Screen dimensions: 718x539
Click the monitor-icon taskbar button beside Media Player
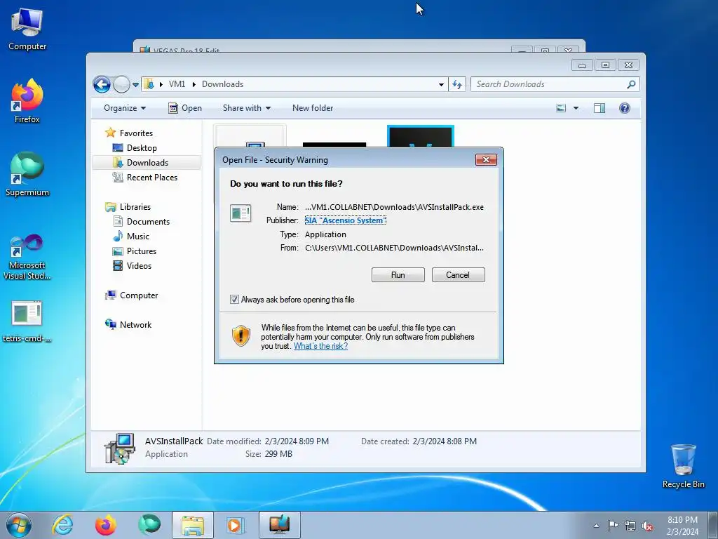coord(279,525)
